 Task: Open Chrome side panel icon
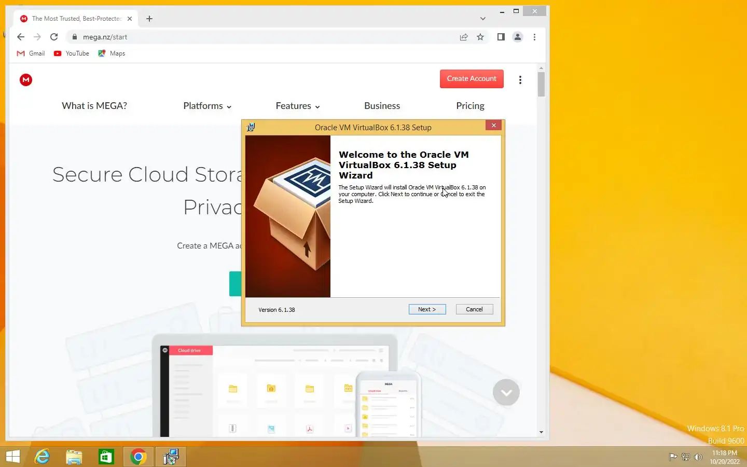point(501,37)
